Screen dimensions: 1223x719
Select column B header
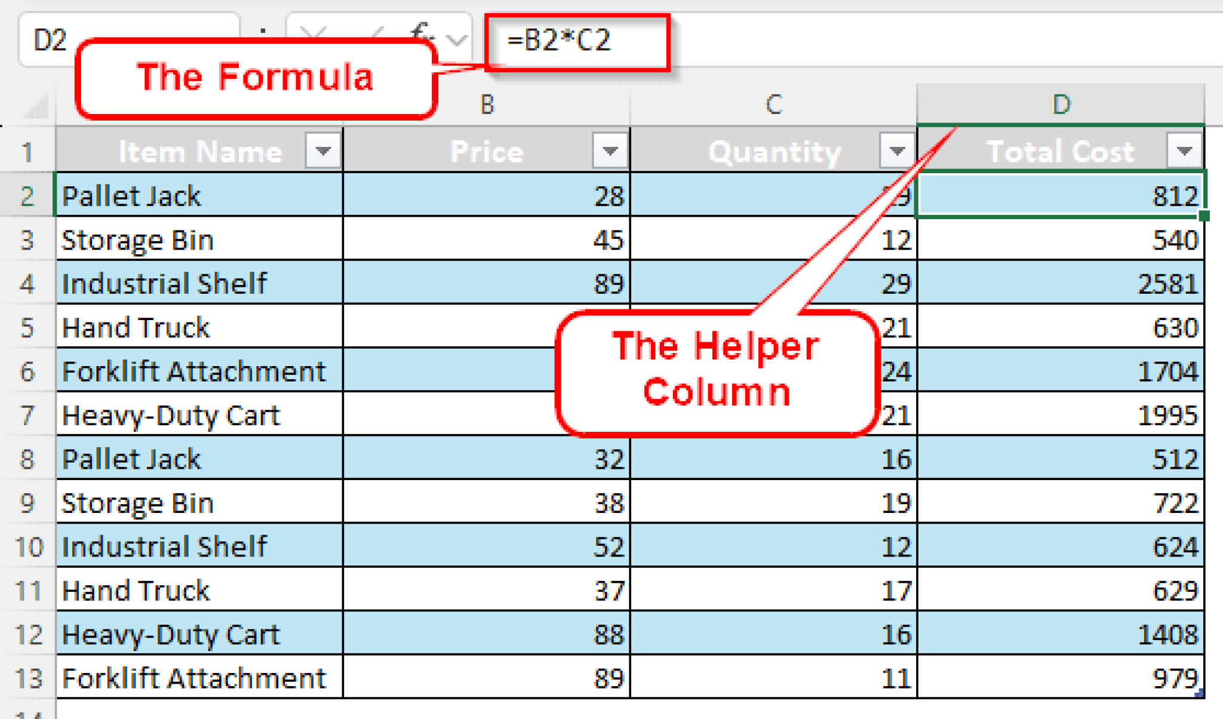(487, 105)
